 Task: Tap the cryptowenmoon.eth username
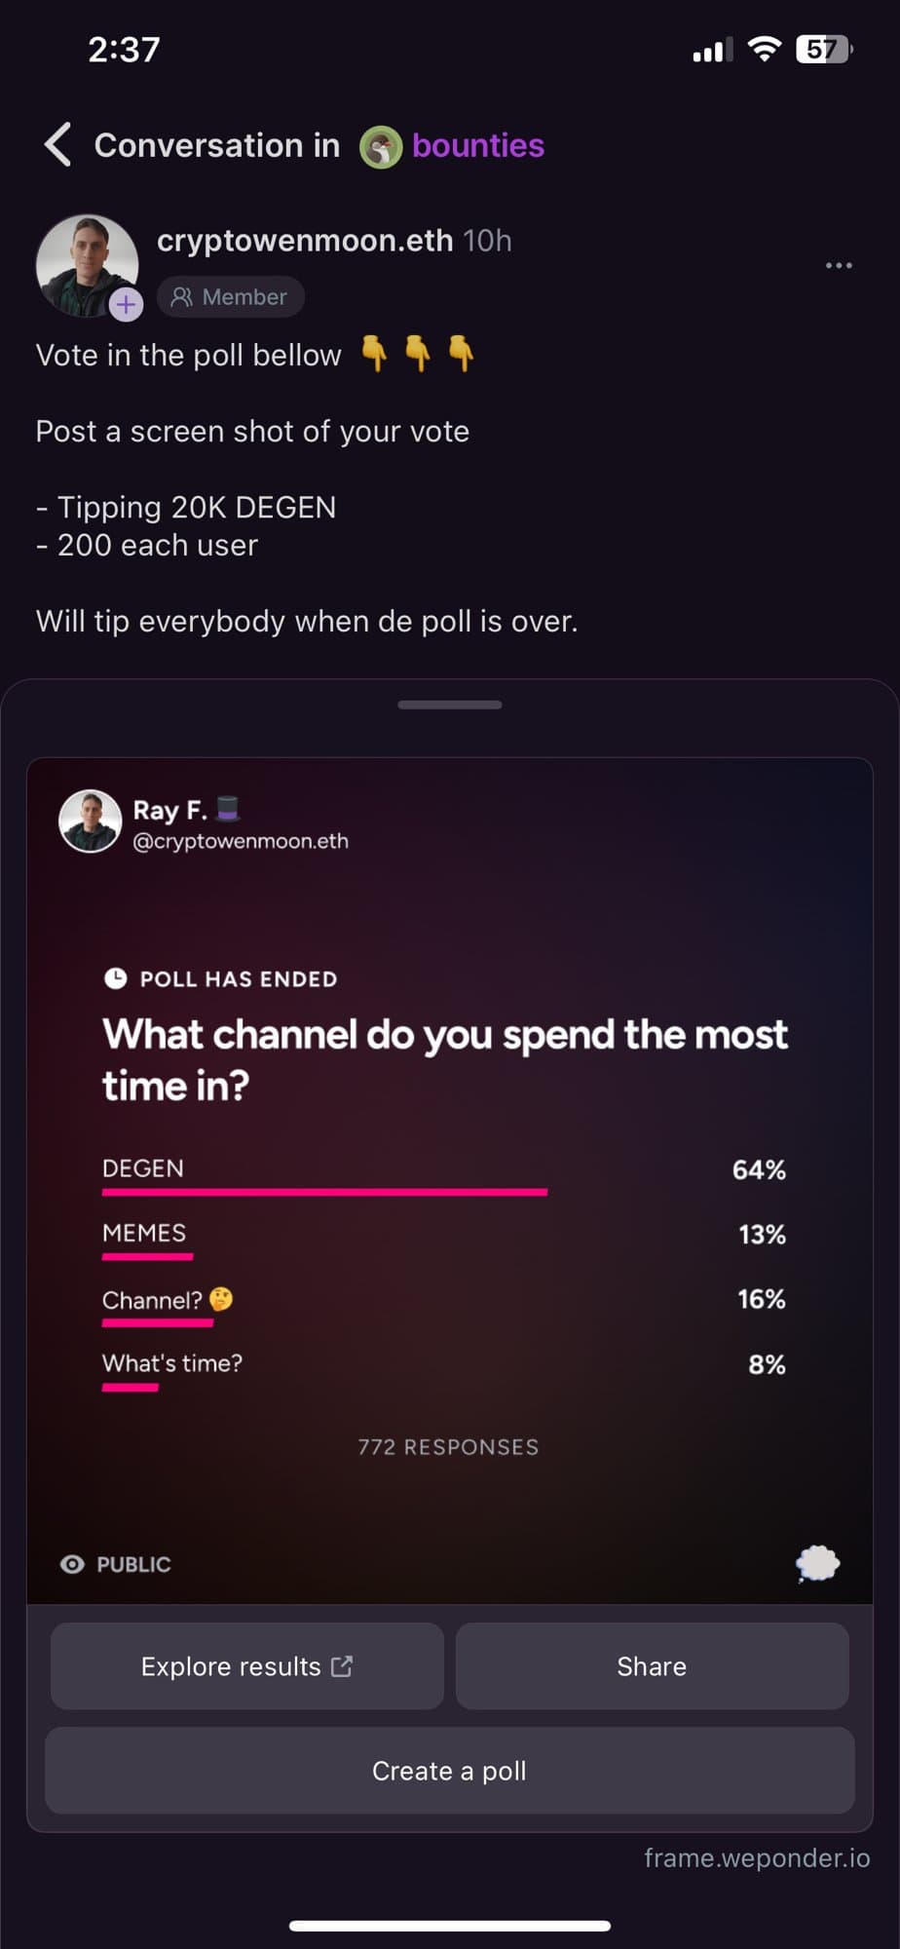pyautogui.click(x=305, y=240)
